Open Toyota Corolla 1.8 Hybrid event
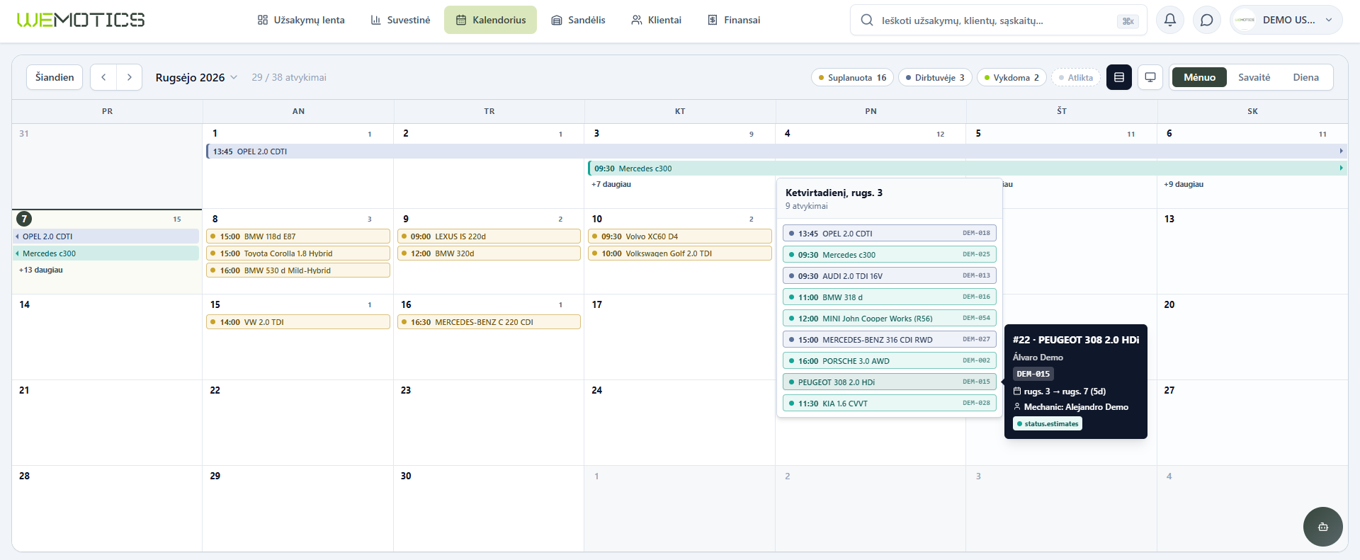 click(298, 253)
